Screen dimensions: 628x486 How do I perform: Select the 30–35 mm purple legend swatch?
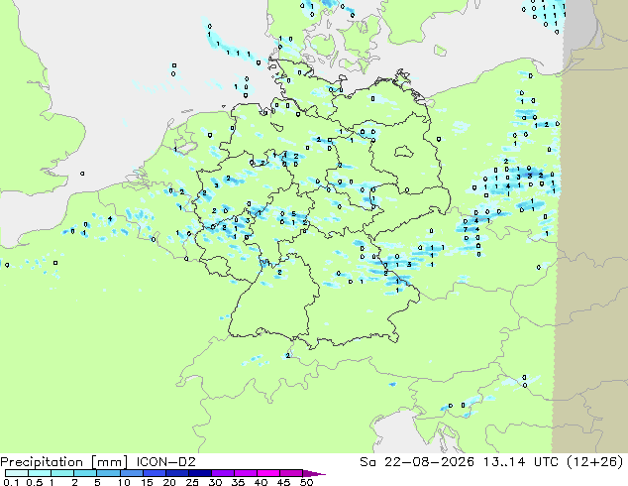[222, 473]
